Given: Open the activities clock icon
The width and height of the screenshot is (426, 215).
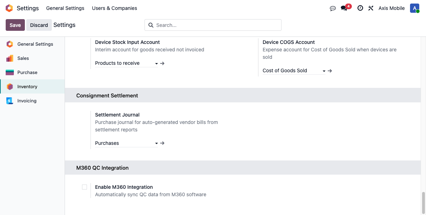Looking at the screenshot, I should coord(360,8).
